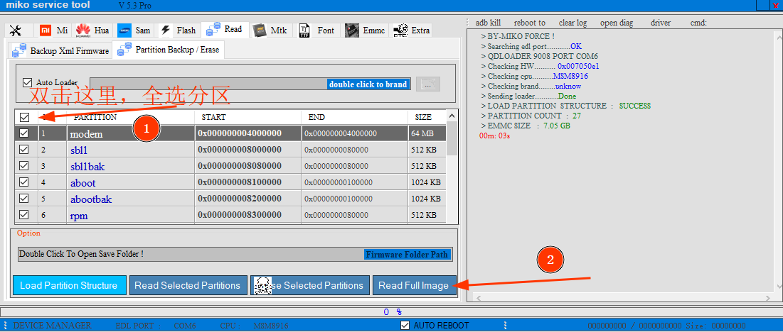
Task: Click the SIZE column header
Action: click(x=423, y=118)
